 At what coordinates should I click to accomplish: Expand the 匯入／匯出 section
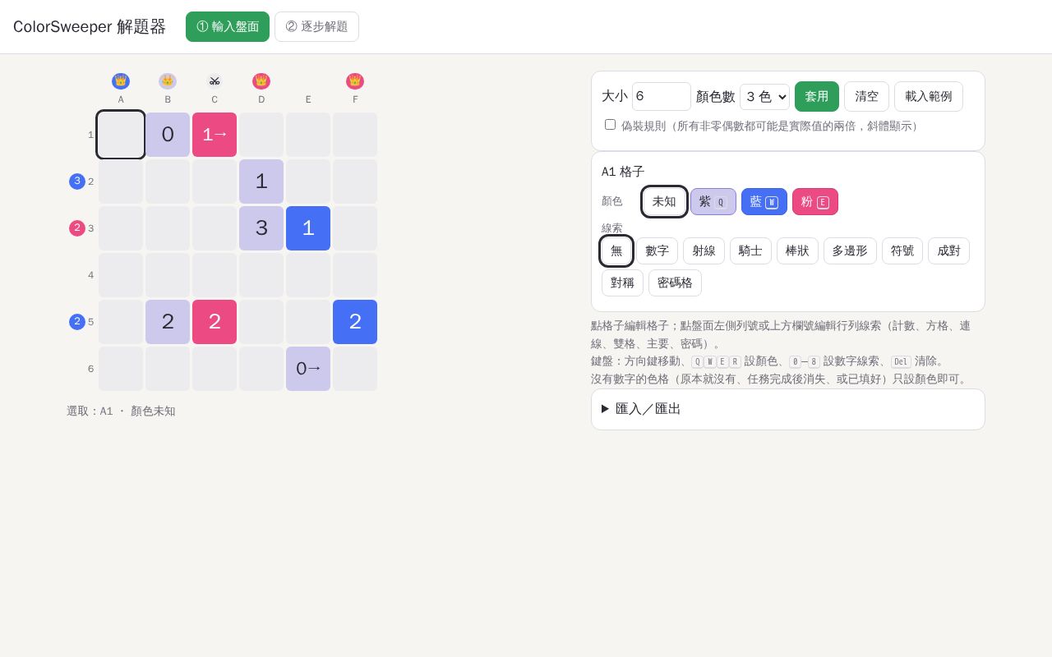tap(788, 409)
